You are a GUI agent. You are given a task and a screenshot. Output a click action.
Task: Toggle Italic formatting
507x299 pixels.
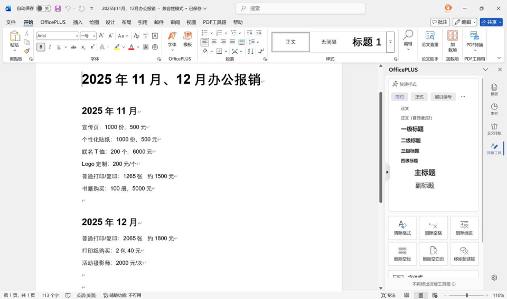[50, 47]
